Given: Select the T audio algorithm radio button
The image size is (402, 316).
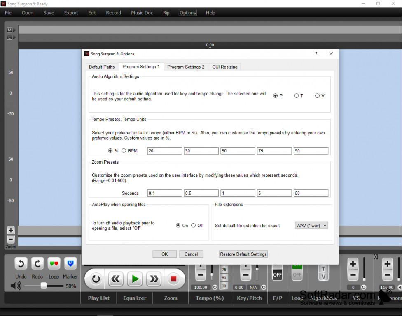Looking at the screenshot, I should [297, 96].
